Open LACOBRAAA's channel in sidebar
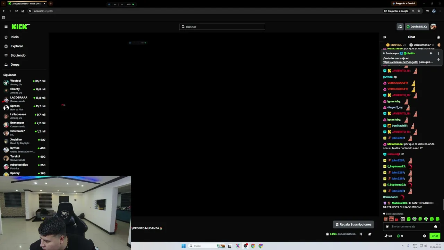The width and height of the screenshot is (444, 250). pos(24,99)
